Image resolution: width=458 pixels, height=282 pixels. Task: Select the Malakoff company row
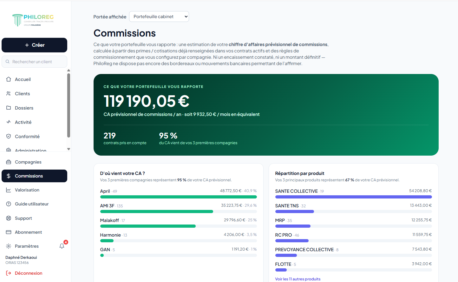pos(179,223)
